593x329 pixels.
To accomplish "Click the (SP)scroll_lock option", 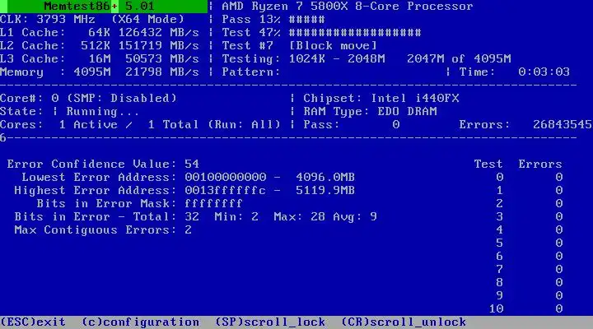I will coord(270,322).
